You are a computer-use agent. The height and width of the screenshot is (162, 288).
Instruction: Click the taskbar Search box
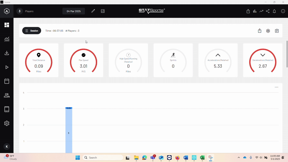103,158
